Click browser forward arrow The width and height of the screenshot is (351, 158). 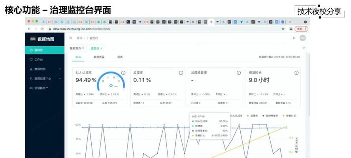point(35,29)
